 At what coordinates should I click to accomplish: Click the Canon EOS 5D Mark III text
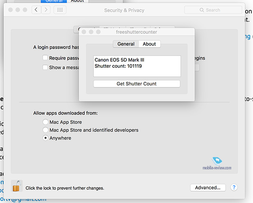[x=119, y=60]
